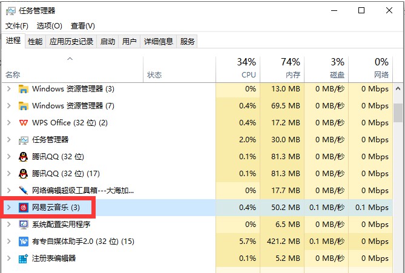Maximize the Task Manager window
The image size is (405, 273).
click(361, 10)
